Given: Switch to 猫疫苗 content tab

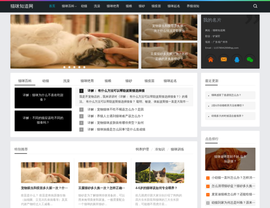Looking at the screenshot, I should (150, 81).
